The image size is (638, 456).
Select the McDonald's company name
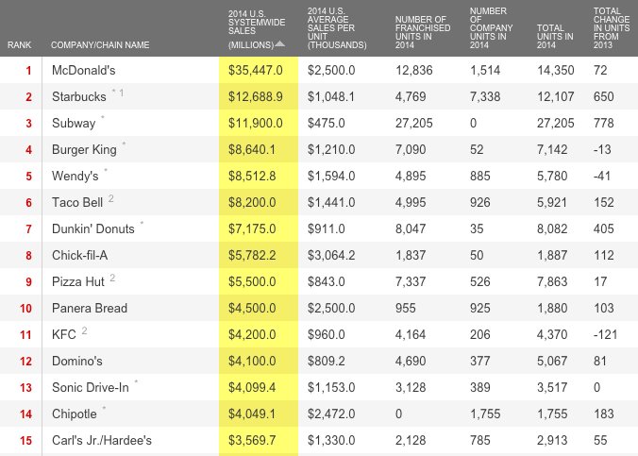pyautogui.click(x=83, y=70)
